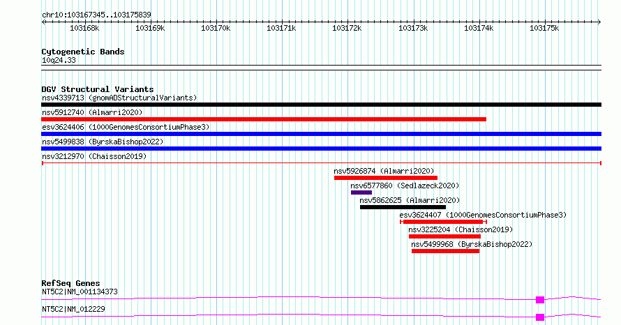Viewport: 621px width, 325px height.
Task: Select the RefSeq Genes track title
Action: (70, 283)
